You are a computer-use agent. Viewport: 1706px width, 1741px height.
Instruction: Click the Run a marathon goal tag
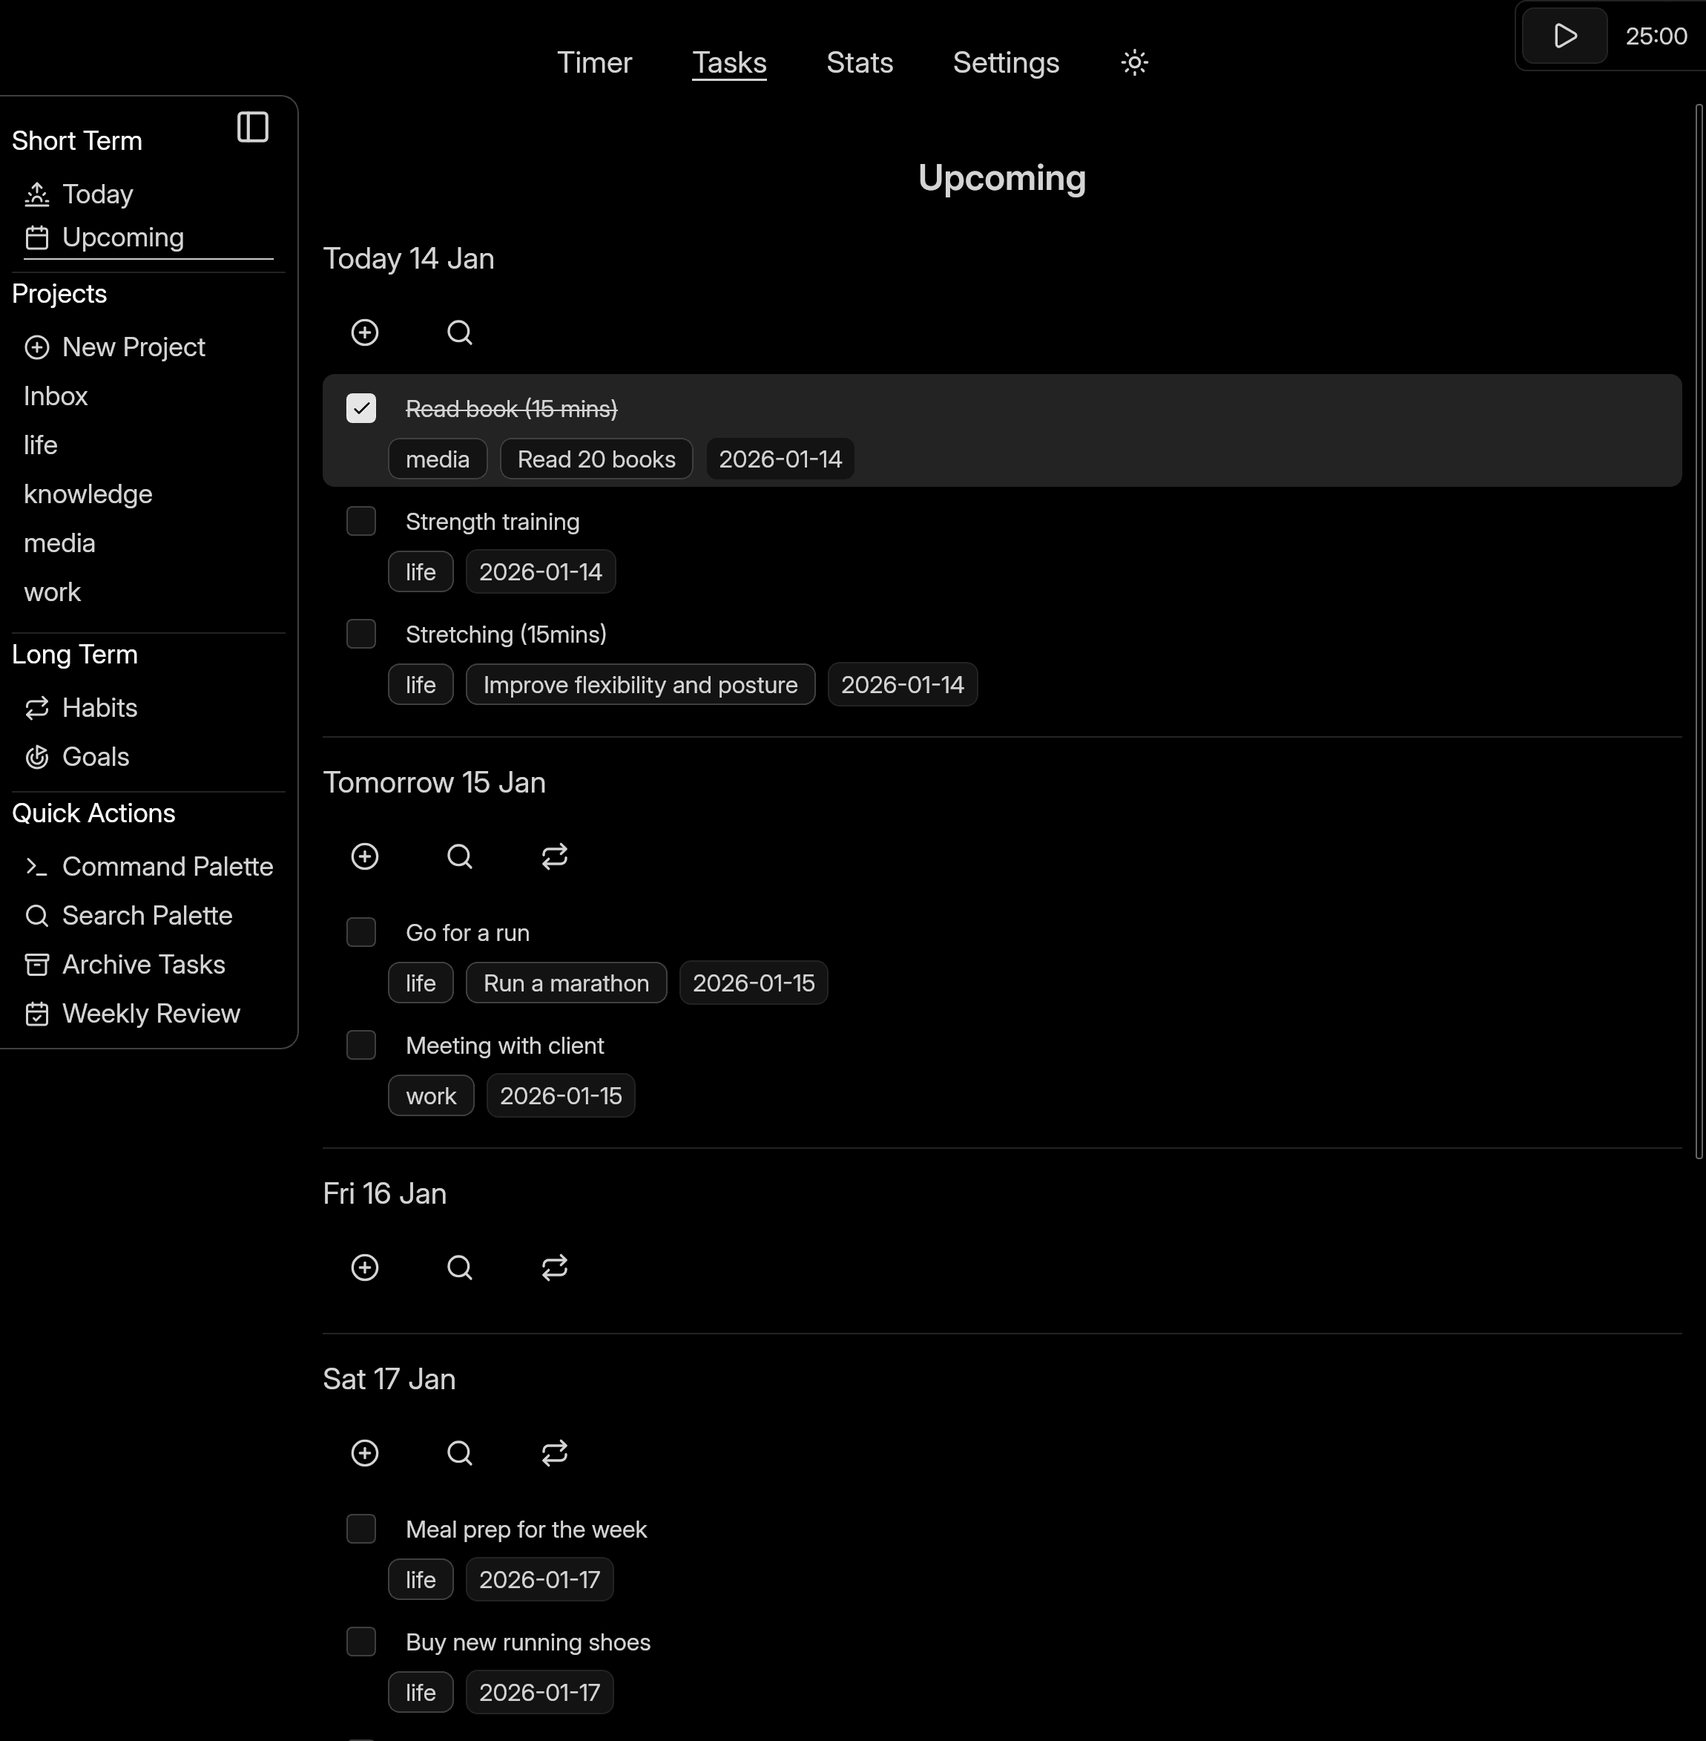point(565,983)
